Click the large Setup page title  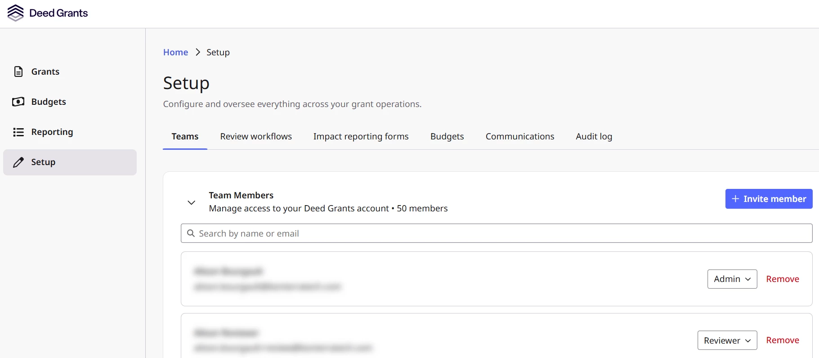tap(186, 83)
